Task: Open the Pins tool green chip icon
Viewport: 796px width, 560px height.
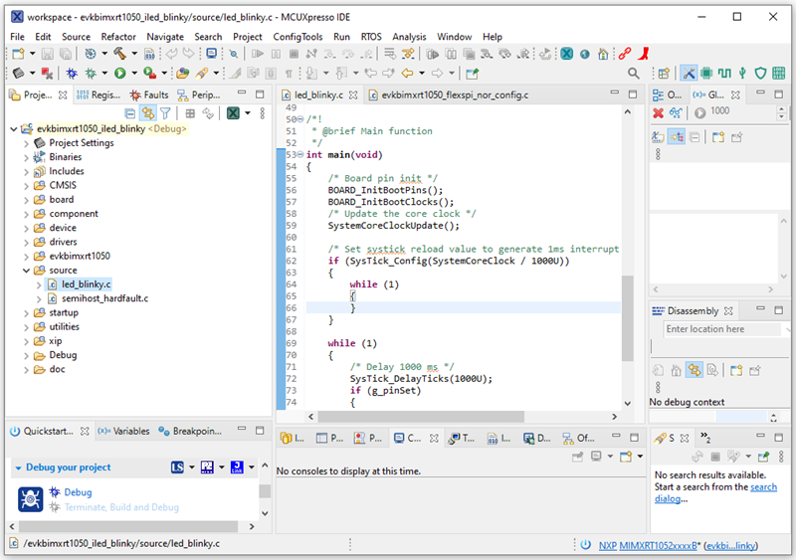Action: click(706, 74)
